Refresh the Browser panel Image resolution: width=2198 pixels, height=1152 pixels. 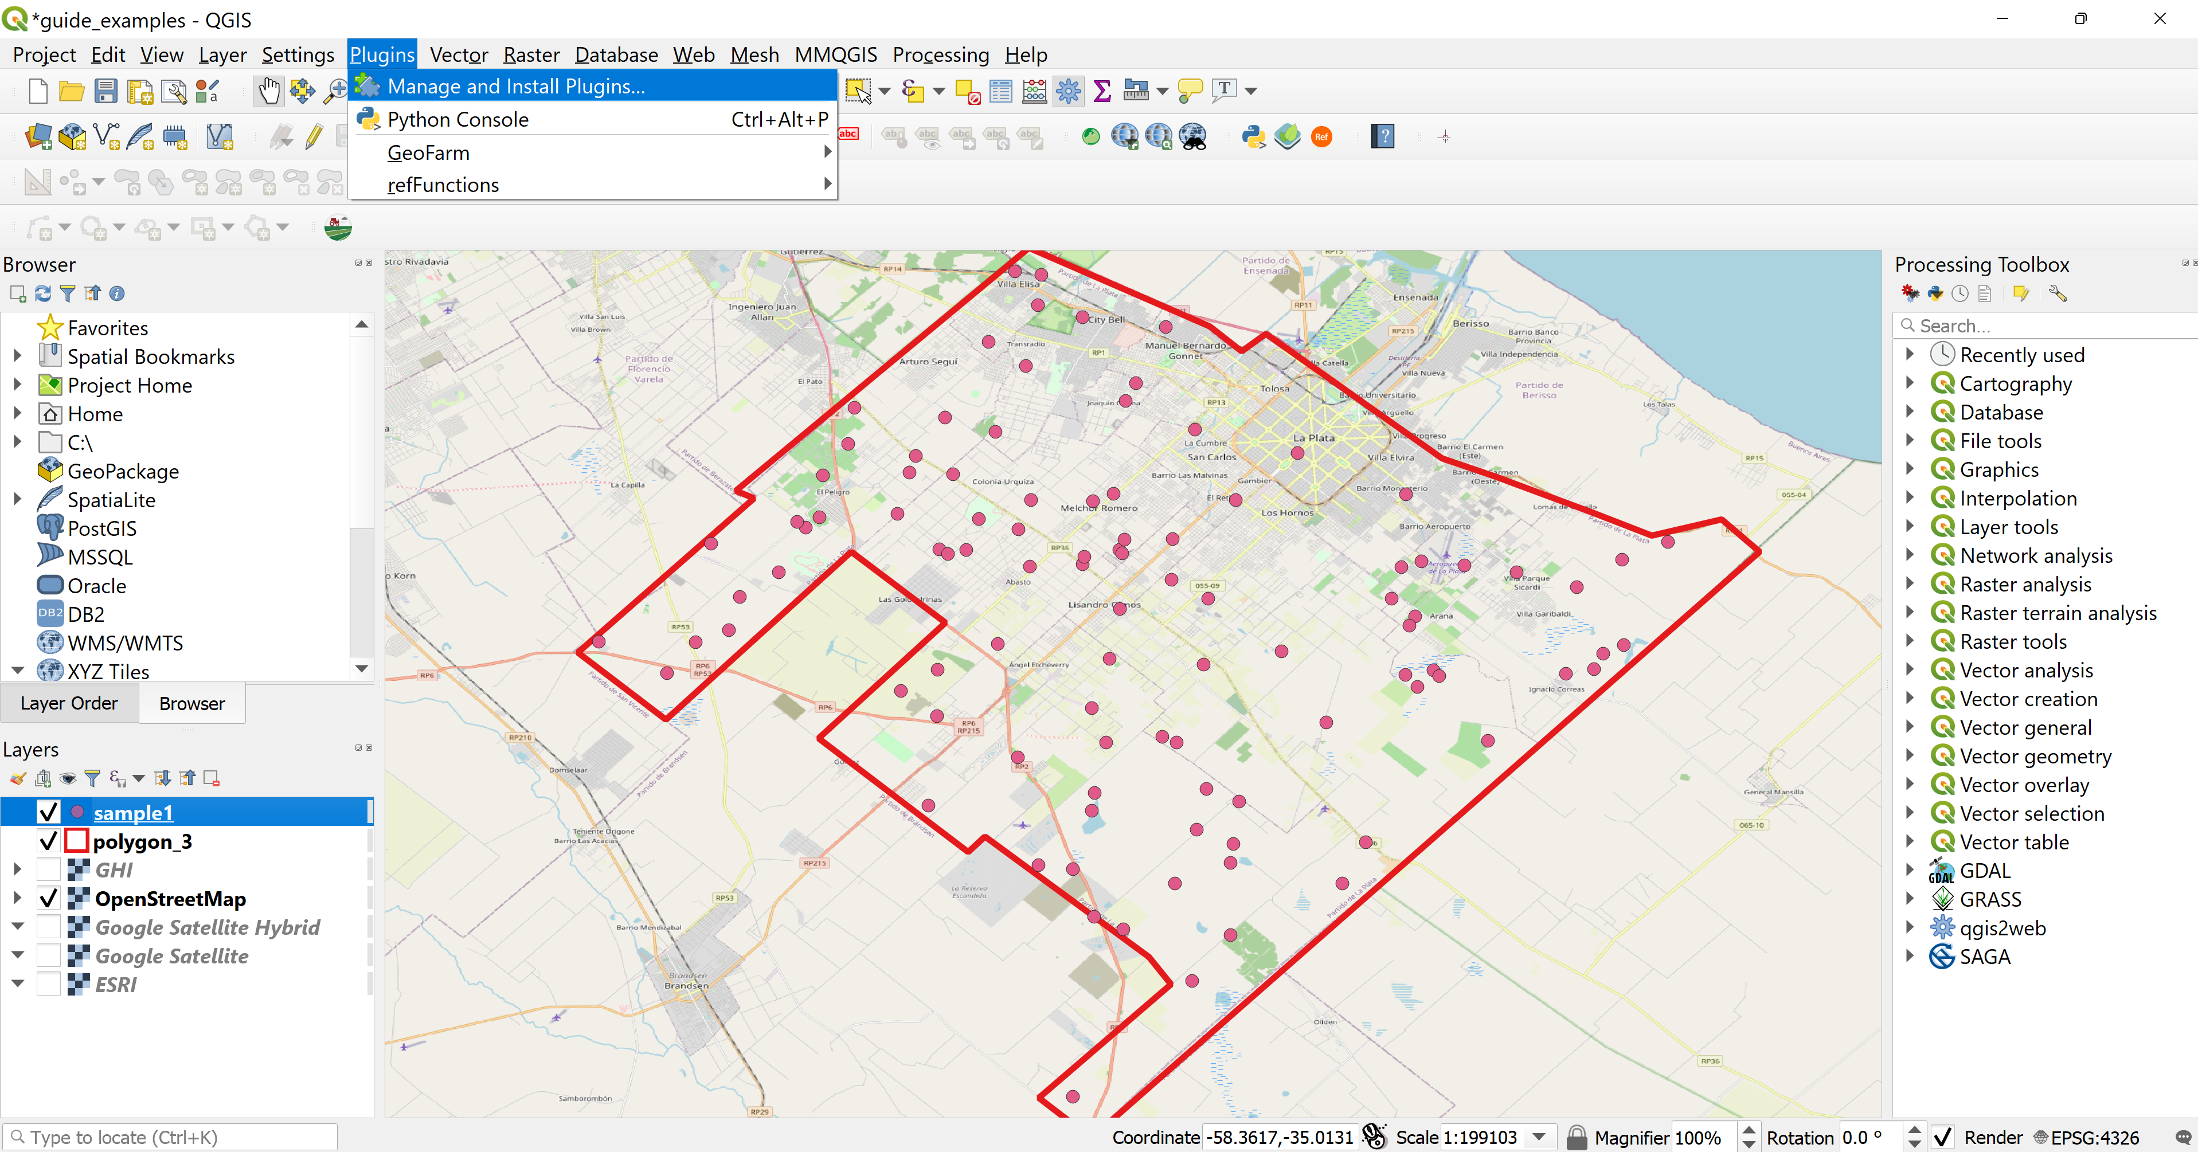[x=42, y=293]
